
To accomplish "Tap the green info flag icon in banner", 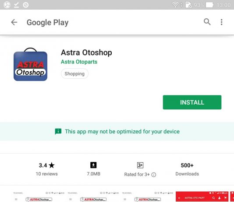I will (58, 132).
